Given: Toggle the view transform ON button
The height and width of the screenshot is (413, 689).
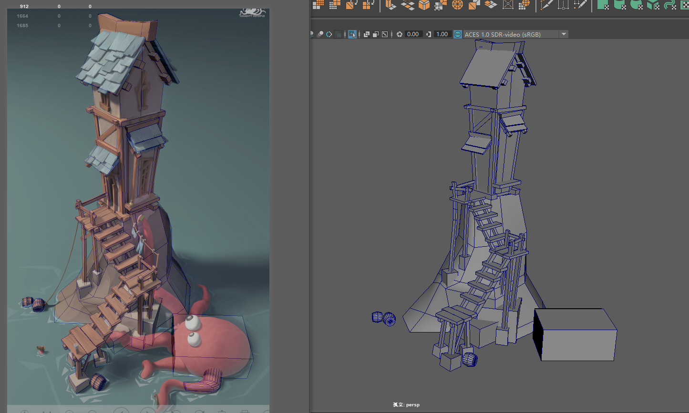Looking at the screenshot, I should point(458,34).
